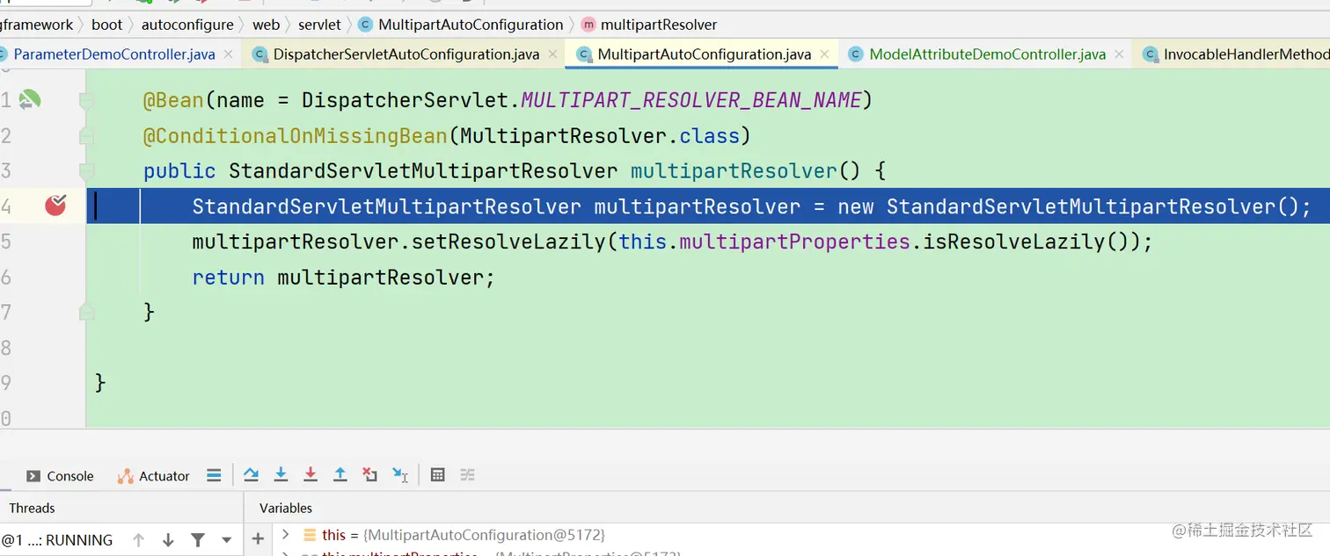
Task: Open the Evaluate Expression calculator icon
Action: (437, 475)
